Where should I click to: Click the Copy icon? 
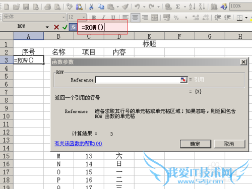[x=101, y=7]
